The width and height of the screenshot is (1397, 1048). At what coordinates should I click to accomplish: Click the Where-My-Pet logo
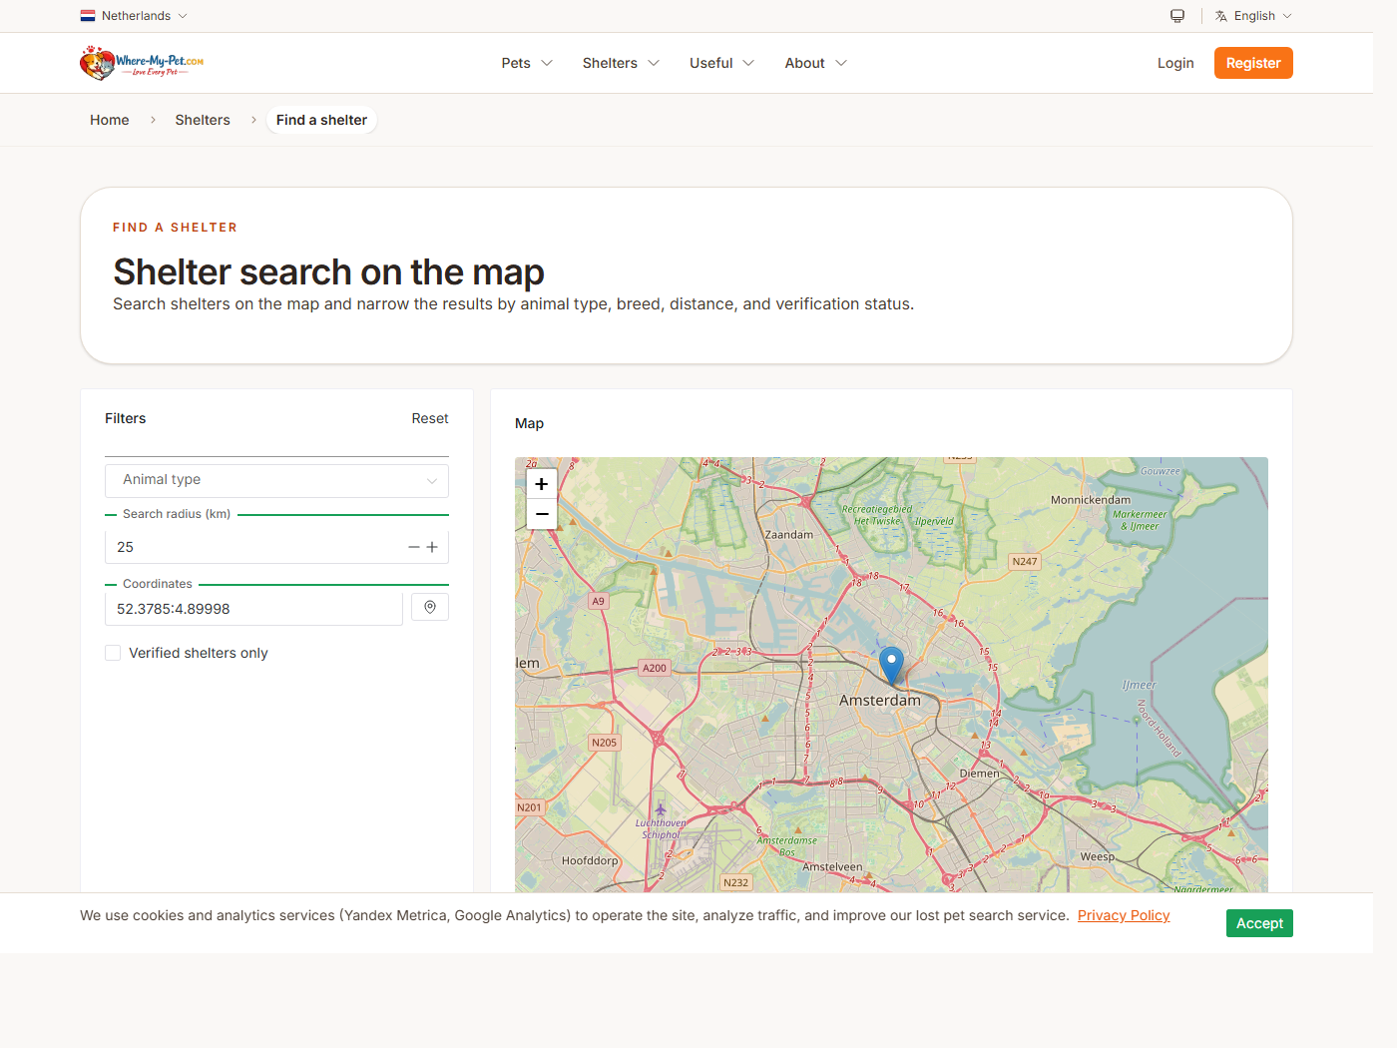[142, 63]
